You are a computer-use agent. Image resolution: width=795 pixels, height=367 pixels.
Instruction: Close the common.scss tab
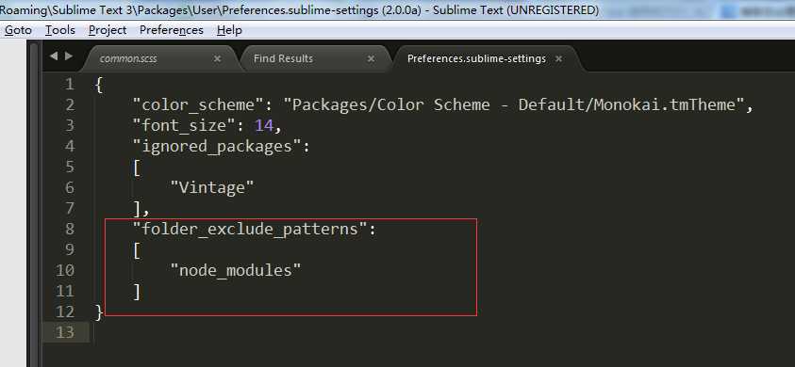[x=217, y=58]
